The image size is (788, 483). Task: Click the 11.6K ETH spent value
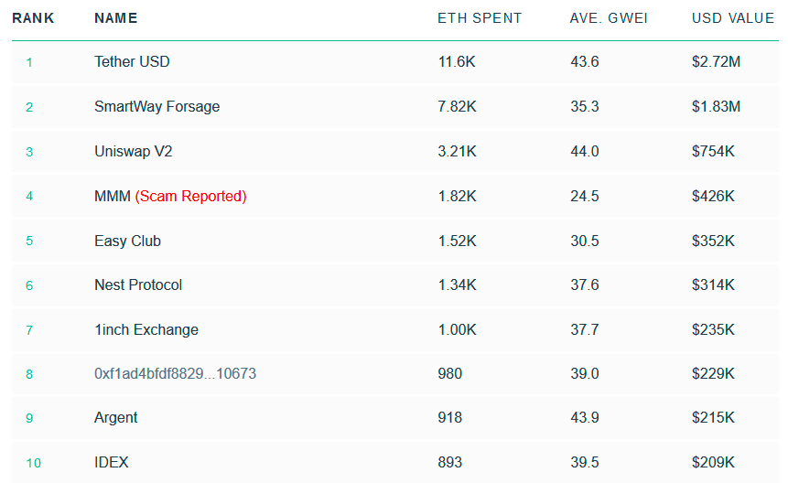(457, 62)
